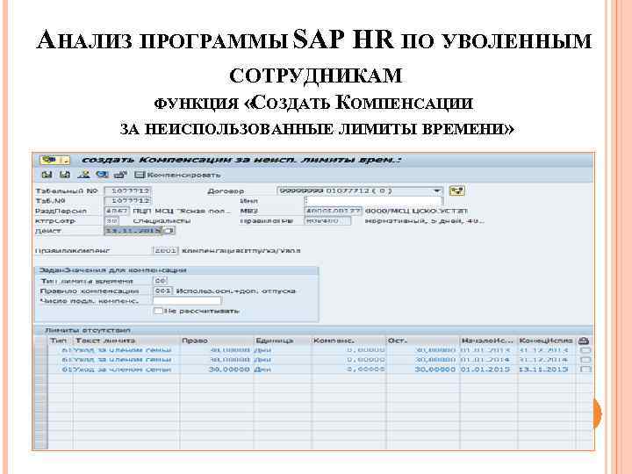The image size is (632, 474).
Task: Click the Таб.№ input field
Action: (x=128, y=200)
